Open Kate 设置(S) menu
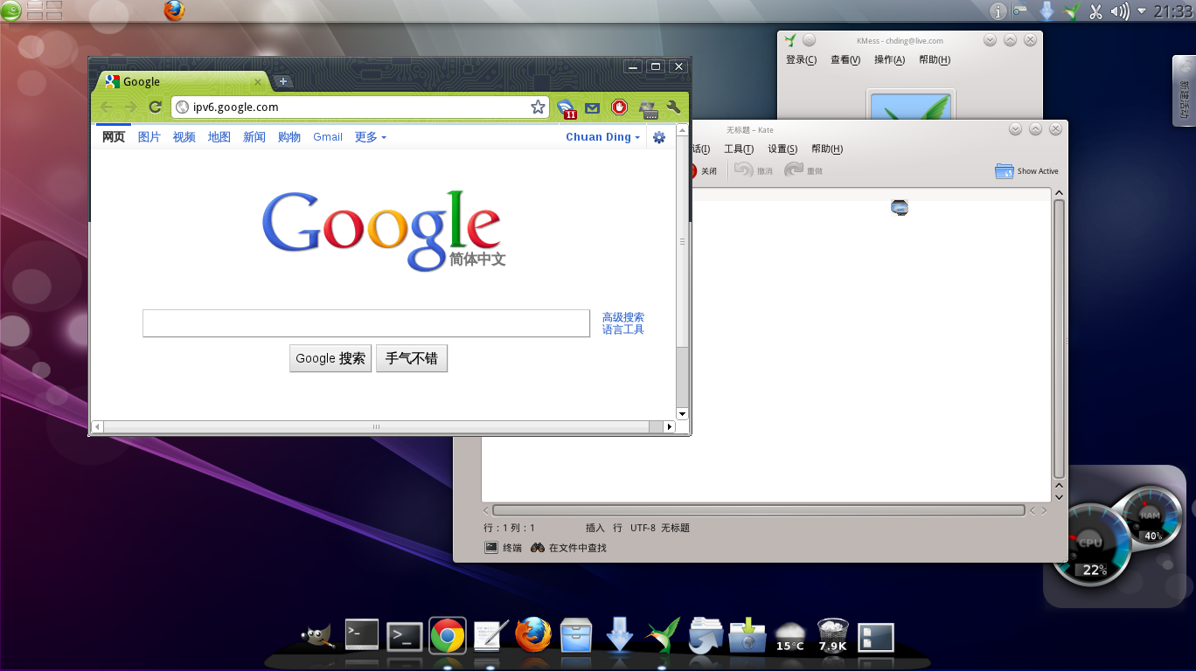This screenshot has height=671, width=1196. click(x=782, y=149)
